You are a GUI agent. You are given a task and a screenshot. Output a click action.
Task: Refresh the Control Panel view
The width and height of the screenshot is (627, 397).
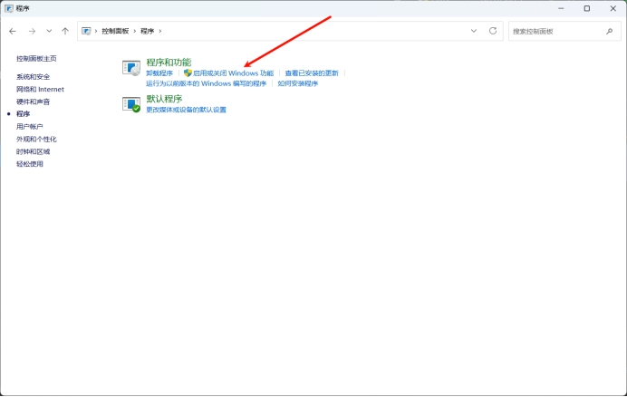[x=493, y=31]
